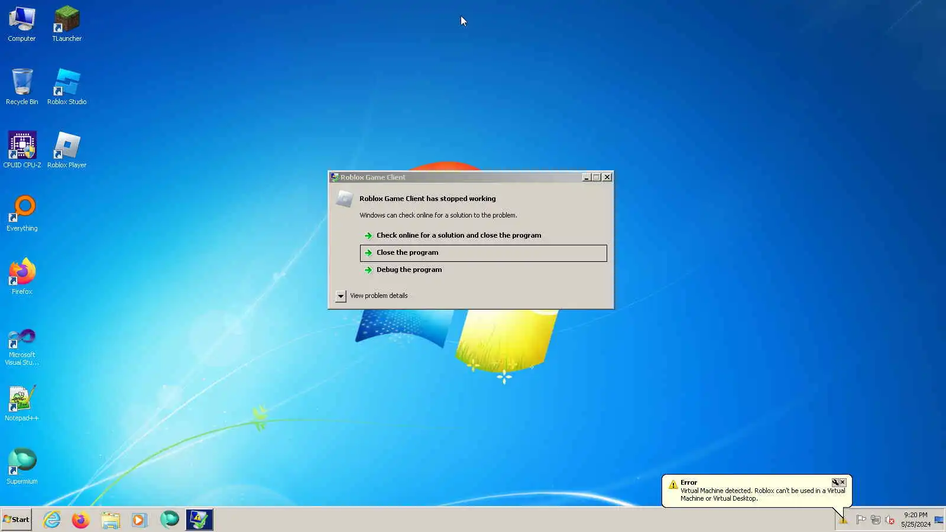946x532 pixels.
Task: Select the Roblox Studio desktop shortcut
Action: (67, 87)
